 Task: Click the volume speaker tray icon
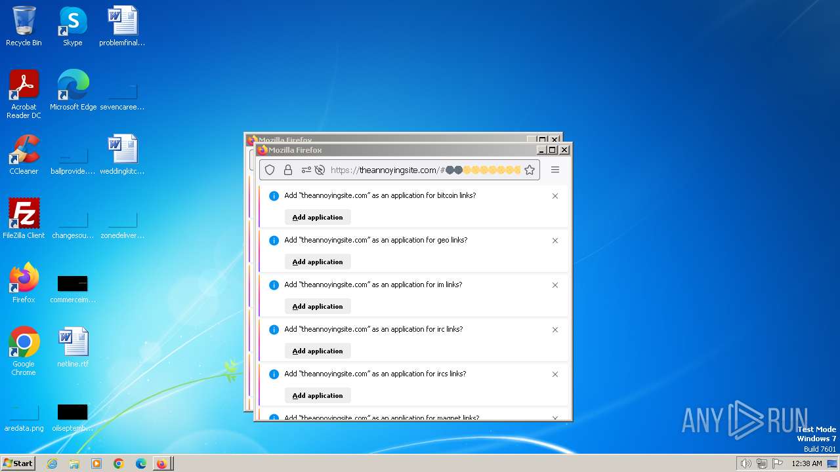pos(746,463)
